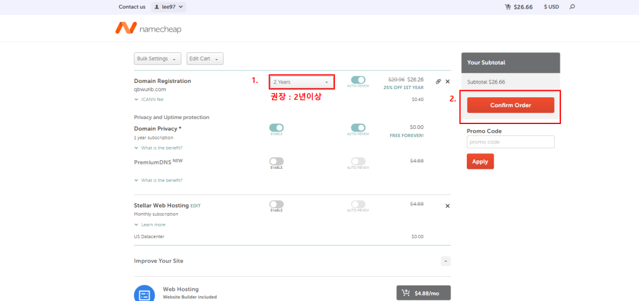Viewport: 639px width, 301px height.
Task: Open the lee97 user account menu
Action: (x=168, y=7)
